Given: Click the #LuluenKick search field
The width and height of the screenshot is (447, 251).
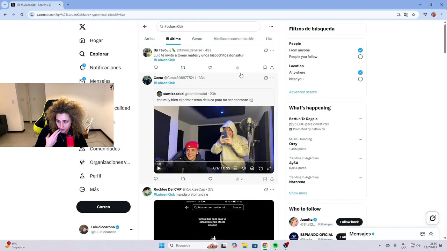Looking at the screenshot, I should click(x=208, y=26).
